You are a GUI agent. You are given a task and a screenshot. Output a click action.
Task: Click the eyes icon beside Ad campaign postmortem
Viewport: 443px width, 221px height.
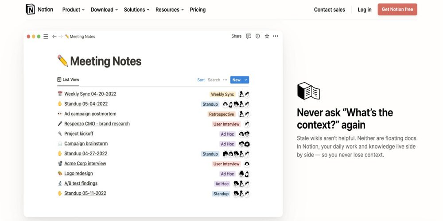coord(60,114)
